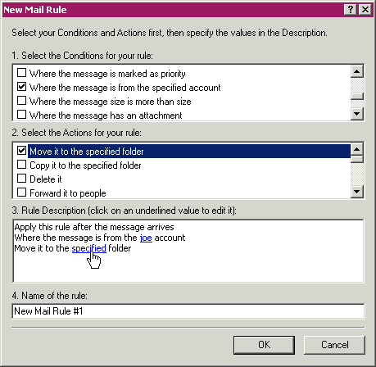Enable 'Where the message size is more than size'
The height and width of the screenshot is (367, 376).
(21, 101)
